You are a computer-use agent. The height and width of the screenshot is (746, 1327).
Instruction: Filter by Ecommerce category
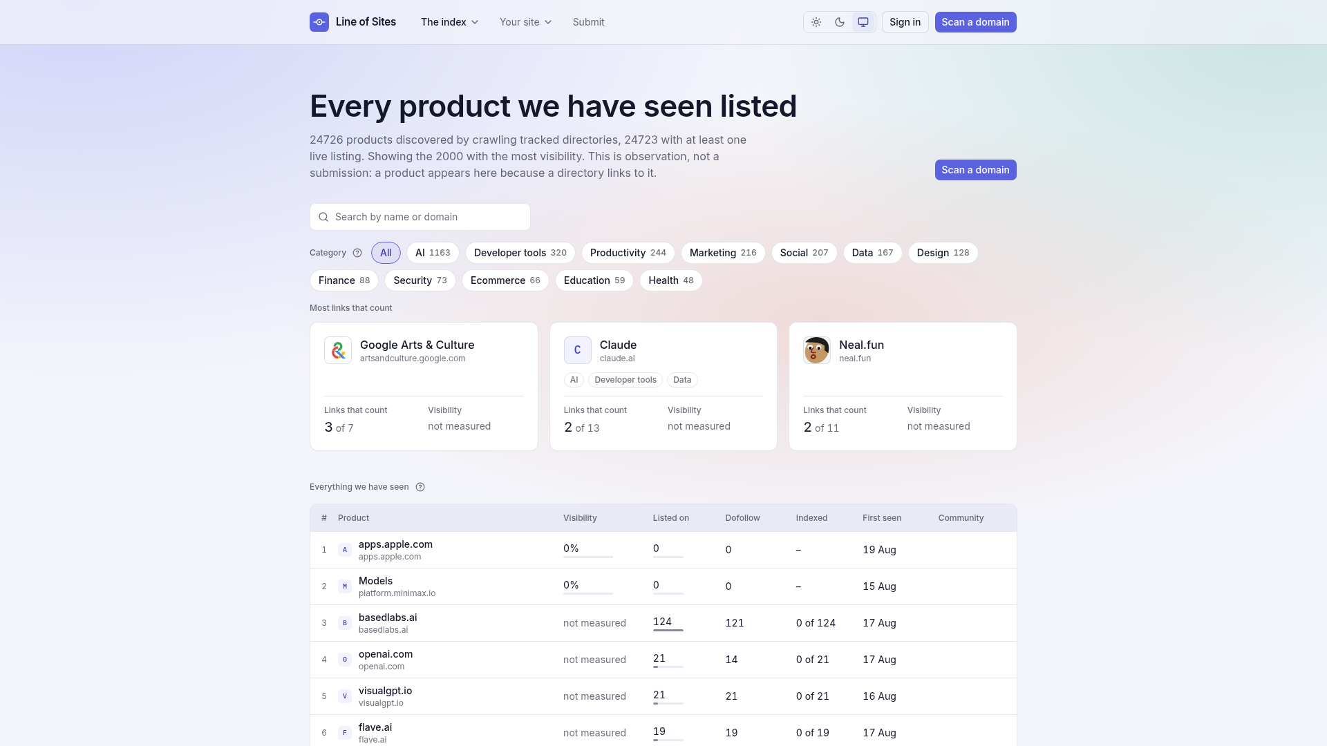(x=505, y=280)
